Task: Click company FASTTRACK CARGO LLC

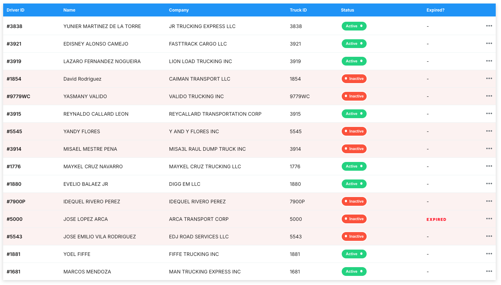Action: (198, 44)
